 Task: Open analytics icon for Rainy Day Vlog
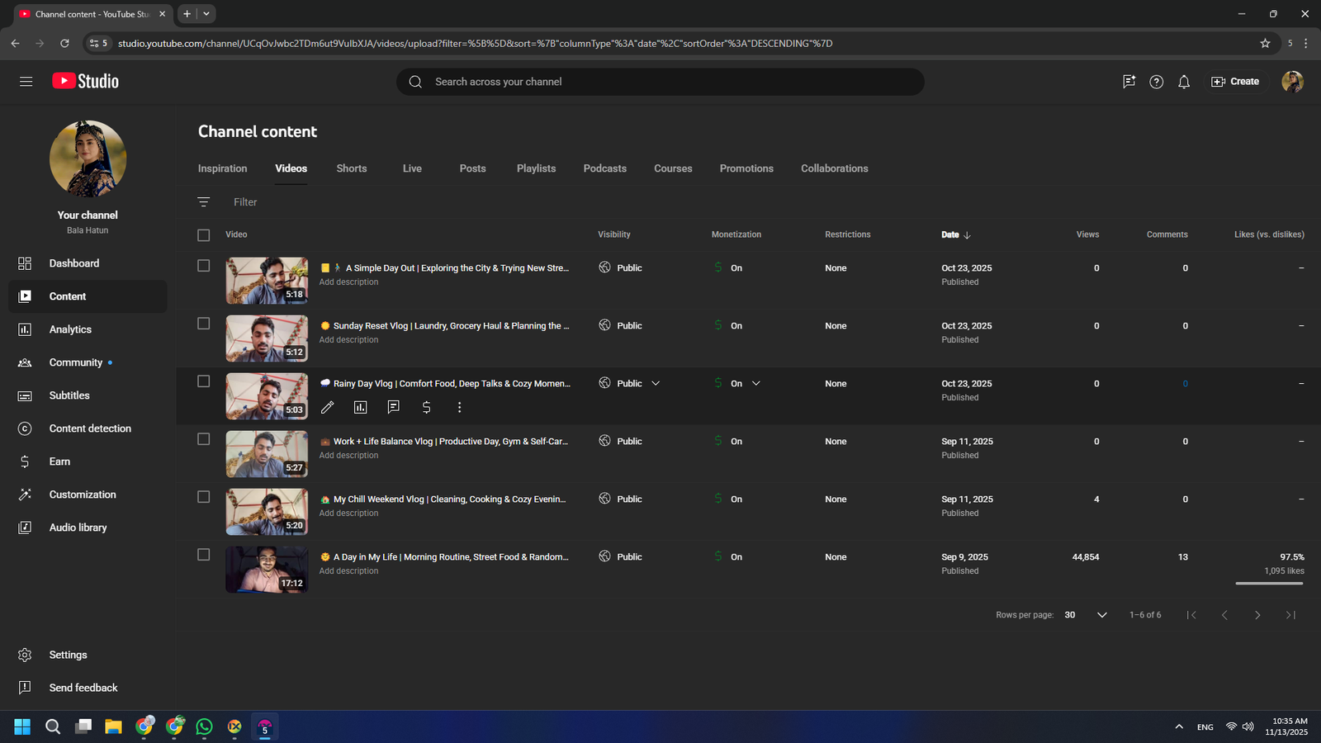361,407
